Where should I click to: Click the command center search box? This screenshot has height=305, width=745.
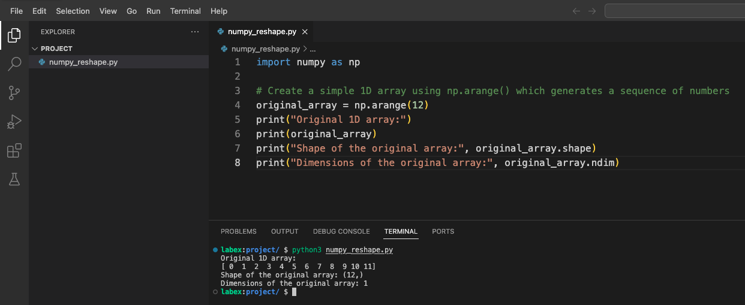pyautogui.click(x=675, y=11)
